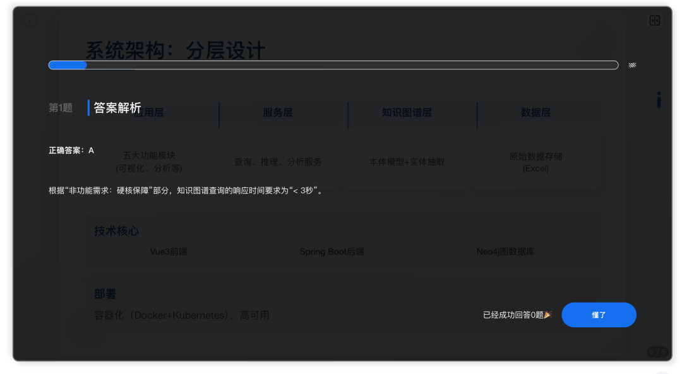Screen dimensions: 682x374
Task: Click the faint info icon at top-left
Action: (x=30, y=20)
